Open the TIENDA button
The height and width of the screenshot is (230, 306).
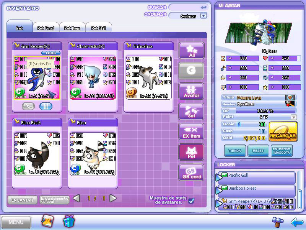[x=235, y=151]
